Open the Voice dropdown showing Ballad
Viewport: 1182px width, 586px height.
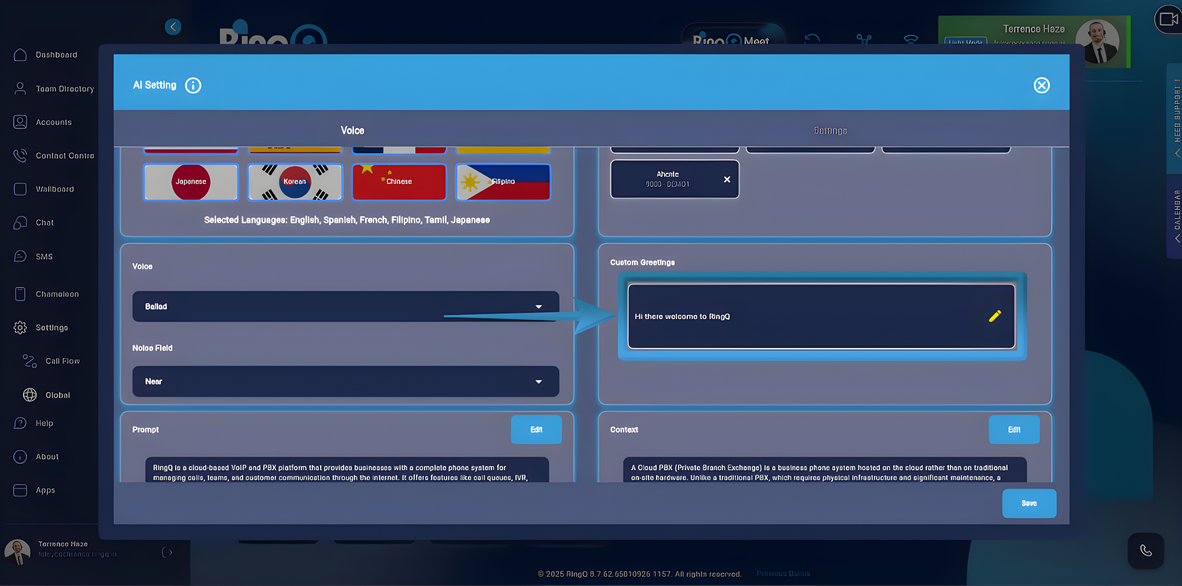click(x=345, y=306)
